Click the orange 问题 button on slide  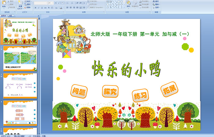(79, 91)
